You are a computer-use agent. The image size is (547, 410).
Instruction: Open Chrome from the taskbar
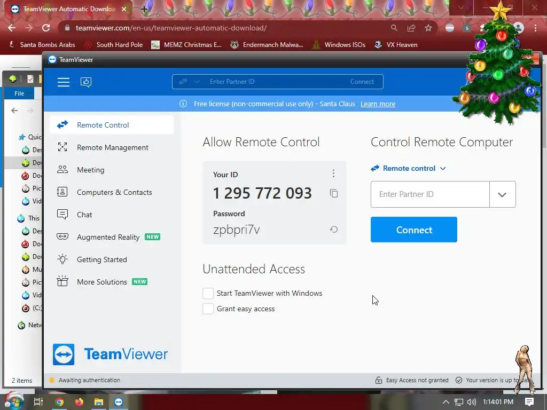tap(60, 402)
